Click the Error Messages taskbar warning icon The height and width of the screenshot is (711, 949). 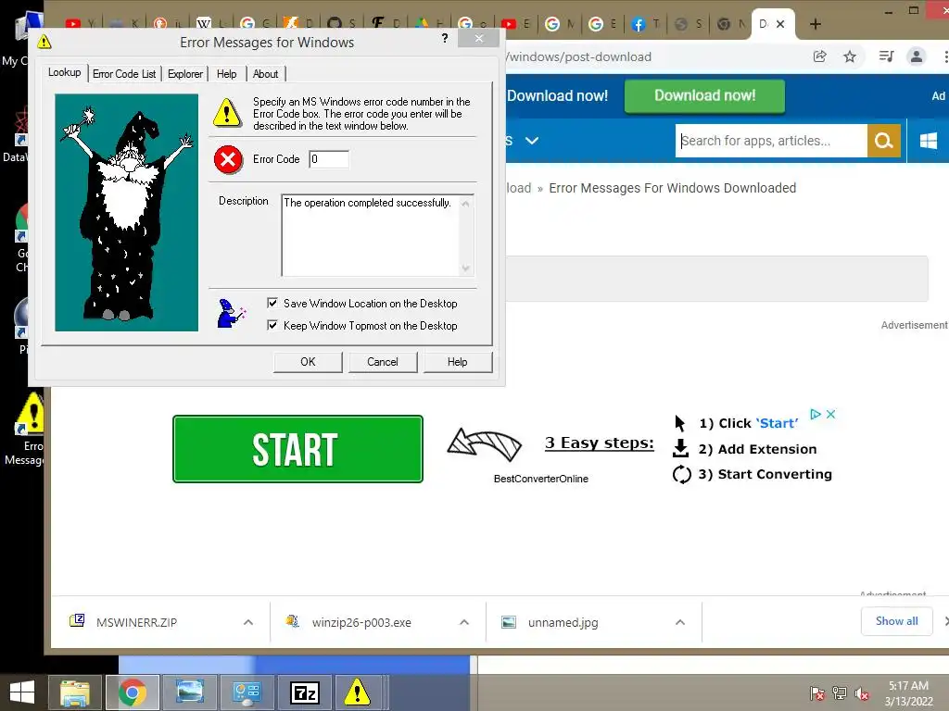coord(357,692)
